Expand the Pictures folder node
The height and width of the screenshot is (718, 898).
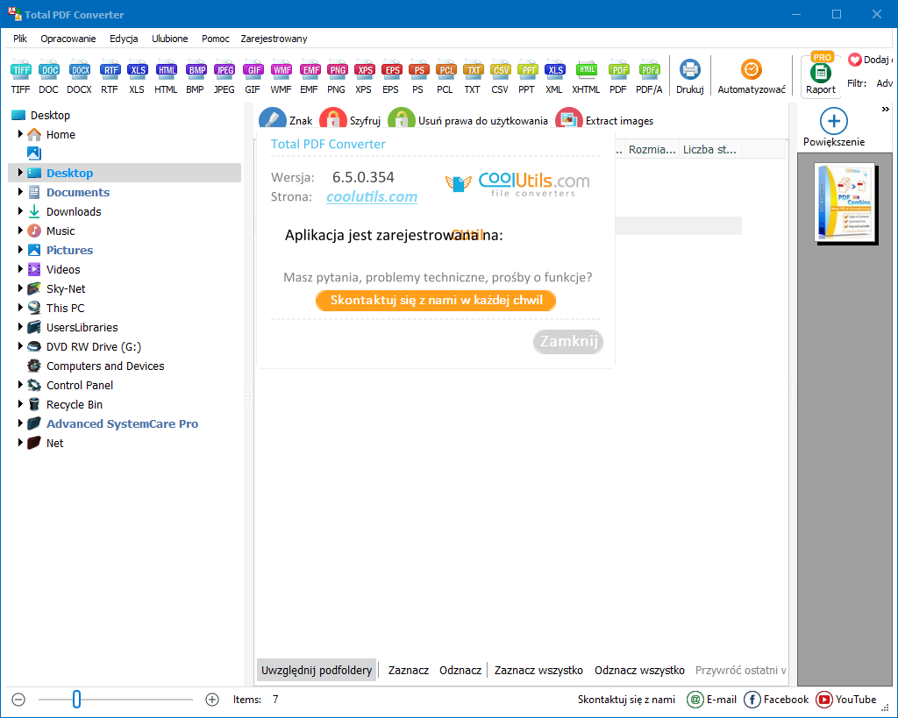tap(20, 250)
